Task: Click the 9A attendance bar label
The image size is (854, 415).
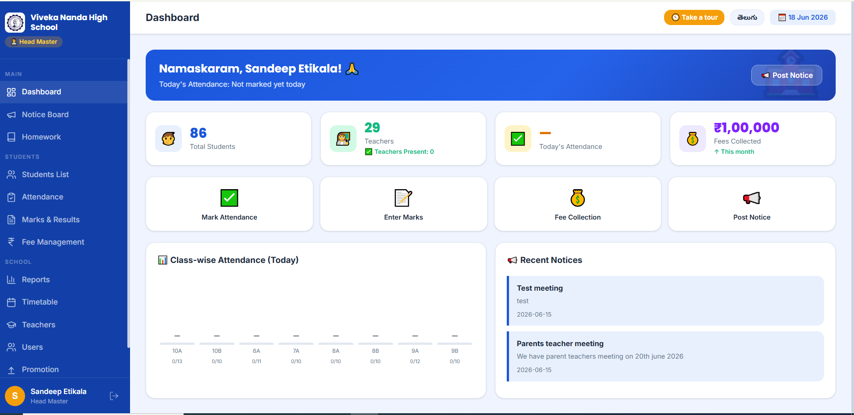Action: click(415, 351)
